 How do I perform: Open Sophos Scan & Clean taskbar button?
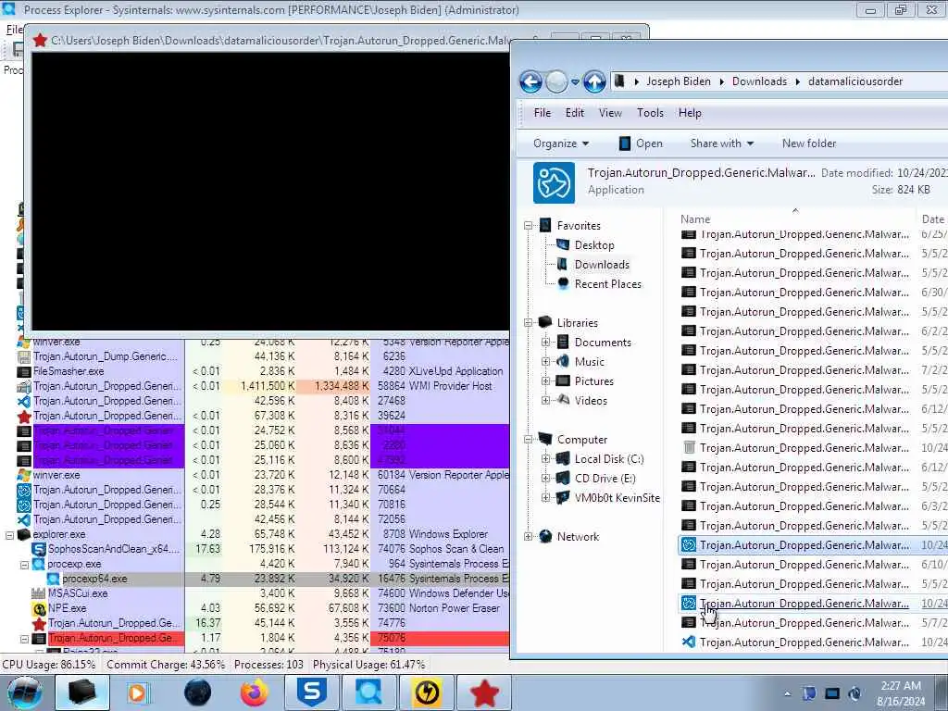point(311,692)
